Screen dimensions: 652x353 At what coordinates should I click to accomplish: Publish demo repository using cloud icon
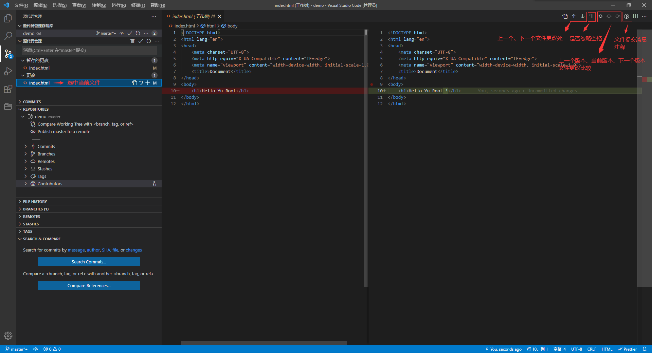pos(122,33)
